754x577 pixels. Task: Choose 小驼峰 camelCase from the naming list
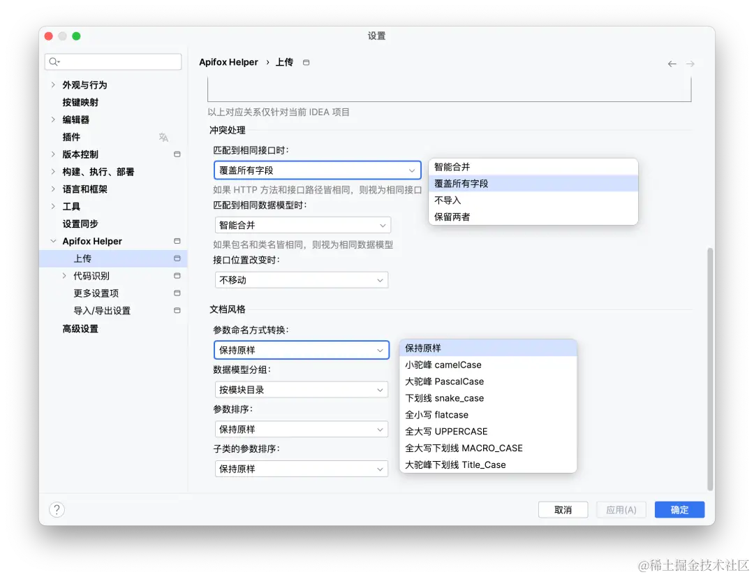click(443, 365)
